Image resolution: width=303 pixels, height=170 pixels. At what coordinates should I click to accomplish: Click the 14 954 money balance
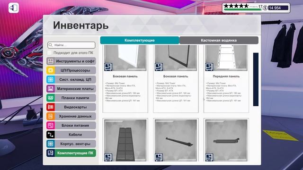point(278,8)
